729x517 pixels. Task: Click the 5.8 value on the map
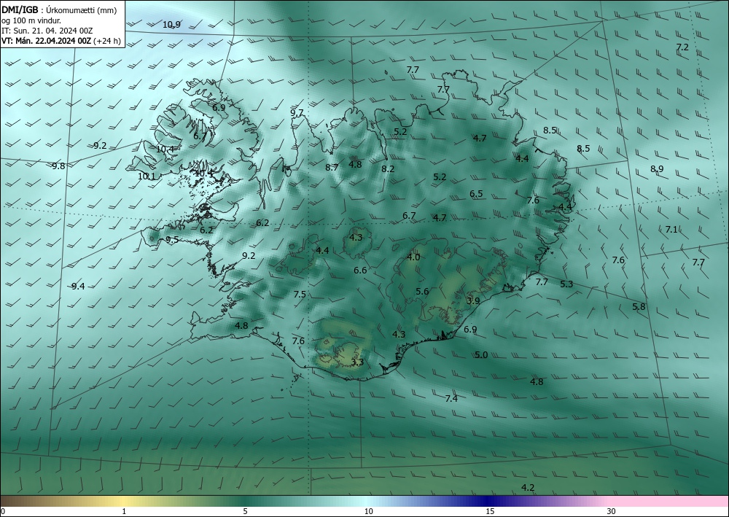[x=639, y=307]
